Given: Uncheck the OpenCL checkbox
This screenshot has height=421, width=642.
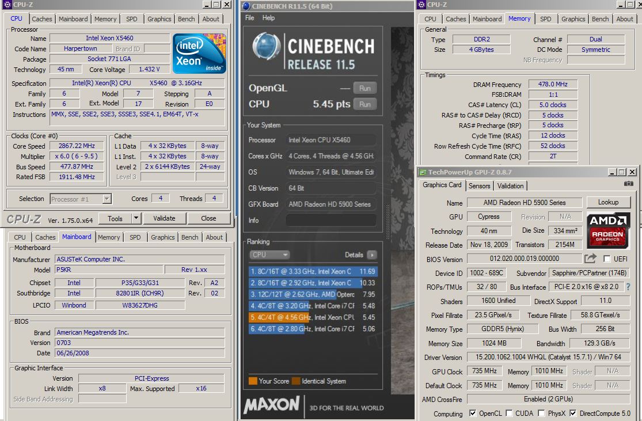Looking at the screenshot, I should pos(473,414).
